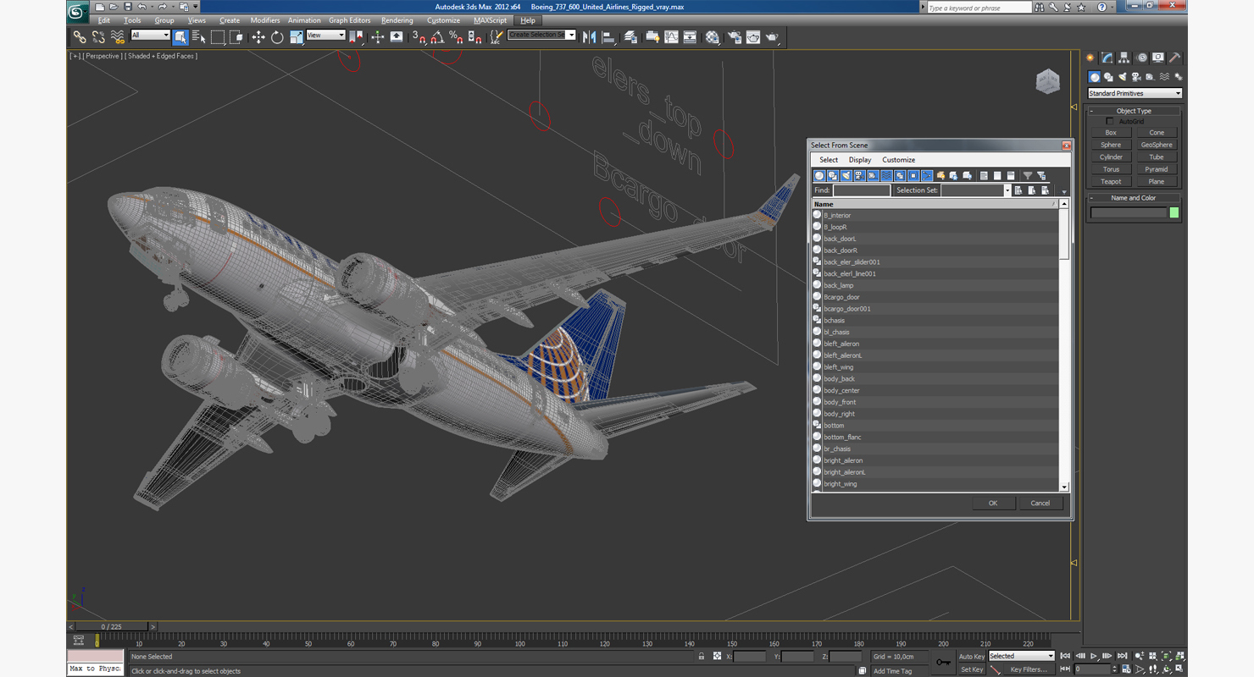1254x677 pixels.
Task: Click the ViewCube in the viewport
Action: 1048,81
